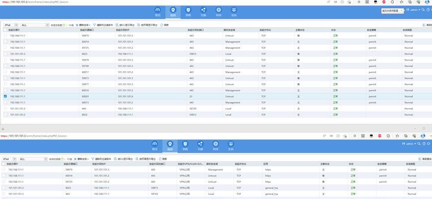Switch to 网络 tab in the 101.101.101.3 window
The height and width of the screenshot is (199, 432).
coord(216,146)
